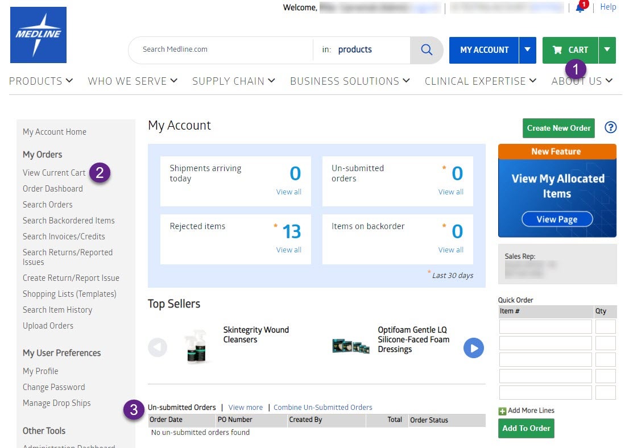Open the Products navigation menu
Image resolution: width=629 pixels, height=448 pixels.
tap(41, 81)
